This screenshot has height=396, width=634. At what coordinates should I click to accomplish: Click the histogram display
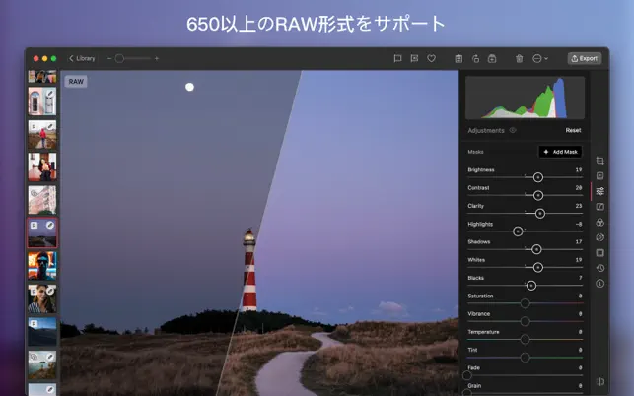(x=525, y=98)
